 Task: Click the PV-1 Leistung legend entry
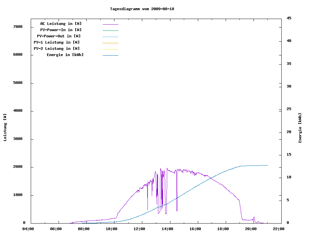57,43
